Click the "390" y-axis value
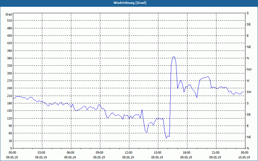258x161 pixels. point(10,51)
